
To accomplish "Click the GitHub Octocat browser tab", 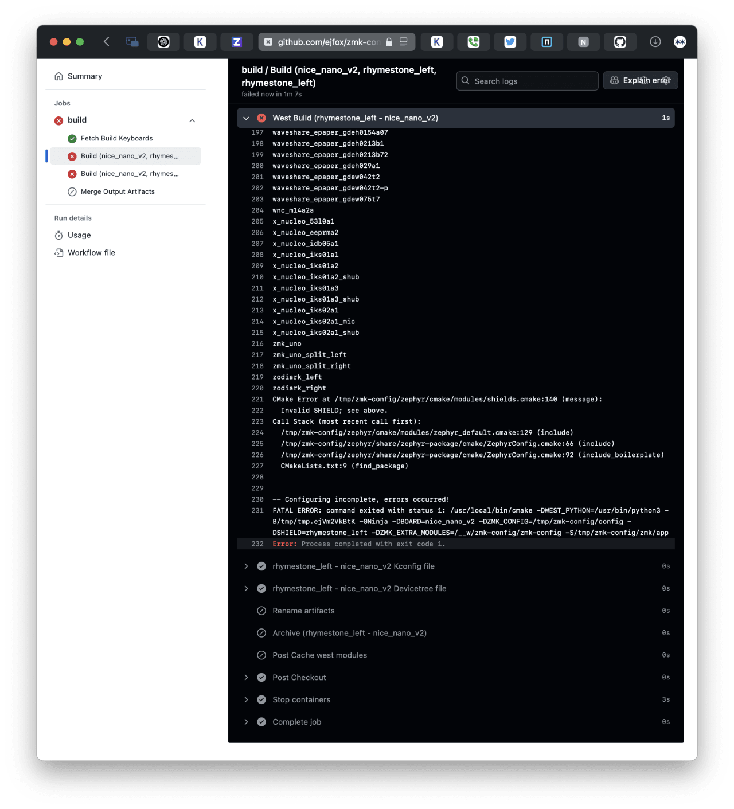I will 620,41.
